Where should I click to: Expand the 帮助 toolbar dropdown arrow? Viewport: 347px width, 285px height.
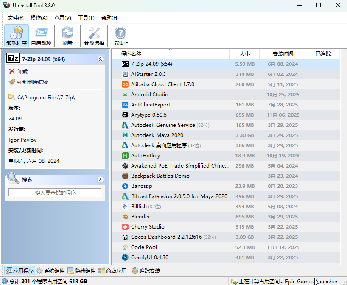pyautogui.click(x=127, y=43)
